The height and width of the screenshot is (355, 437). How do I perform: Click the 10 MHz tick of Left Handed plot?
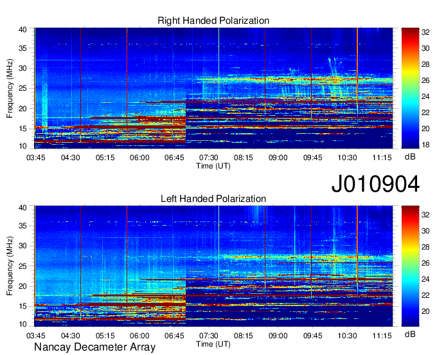[22, 324]
